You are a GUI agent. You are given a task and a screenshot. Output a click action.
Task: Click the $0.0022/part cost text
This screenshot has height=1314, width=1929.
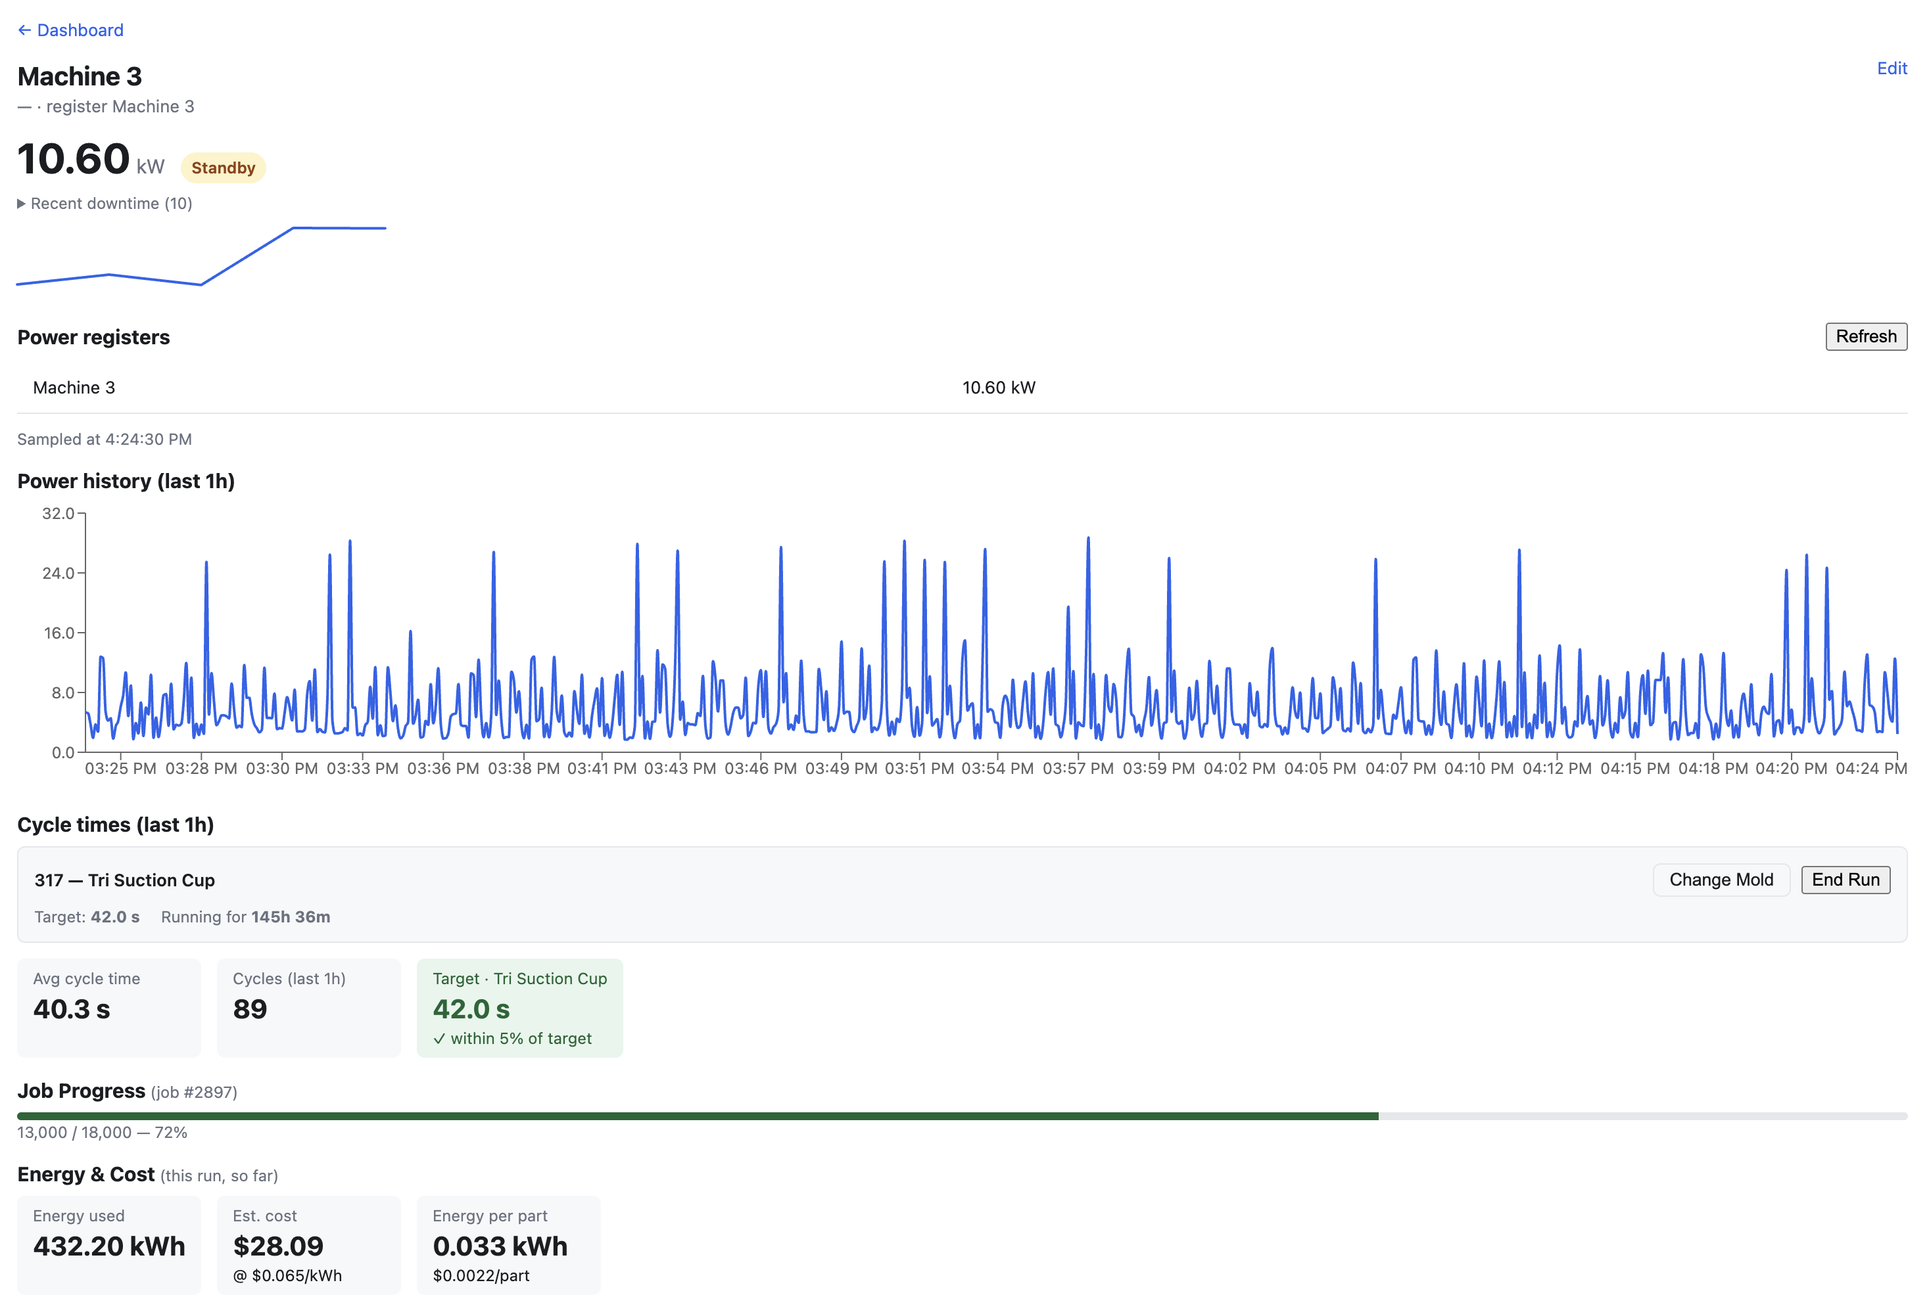[x=481, y=1275]
